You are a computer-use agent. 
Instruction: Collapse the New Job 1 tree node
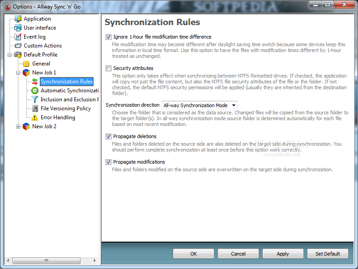18,73
